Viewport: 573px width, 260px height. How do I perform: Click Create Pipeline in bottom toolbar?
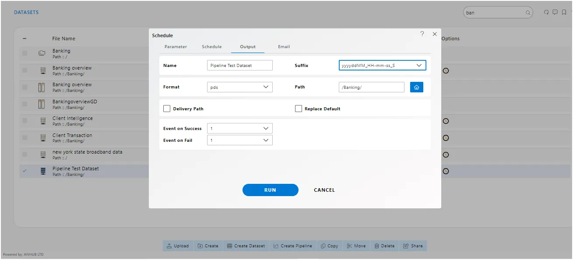293,246
